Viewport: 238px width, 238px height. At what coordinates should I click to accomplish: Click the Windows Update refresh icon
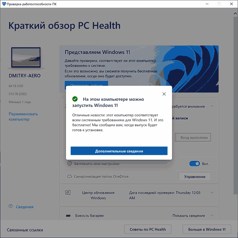point(68,193)
